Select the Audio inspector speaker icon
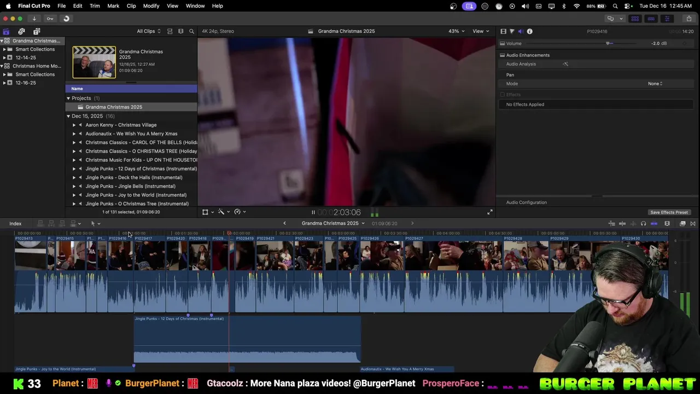Viewport: 700px width, 394px height. 521,31
